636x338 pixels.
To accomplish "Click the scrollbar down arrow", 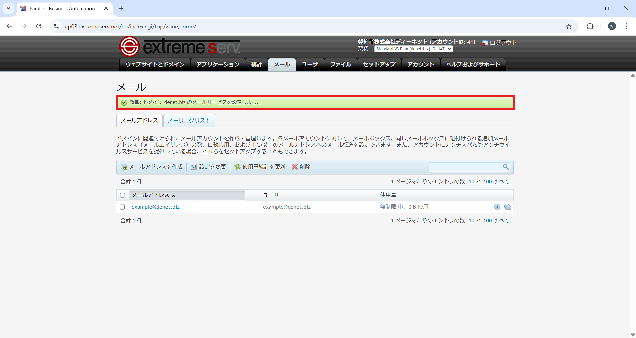I will click(633, 335).
